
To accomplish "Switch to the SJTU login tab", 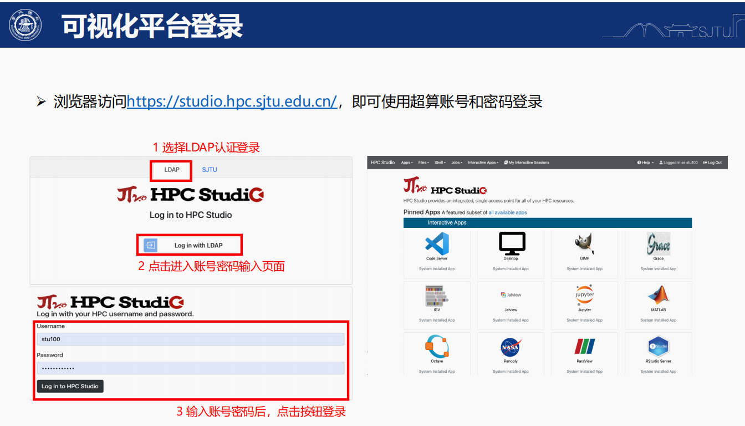I will point(210,170).
